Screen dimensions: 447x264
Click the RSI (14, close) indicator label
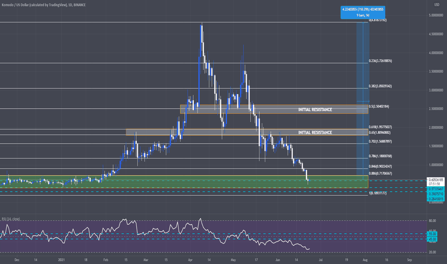(x=11, y=219)
